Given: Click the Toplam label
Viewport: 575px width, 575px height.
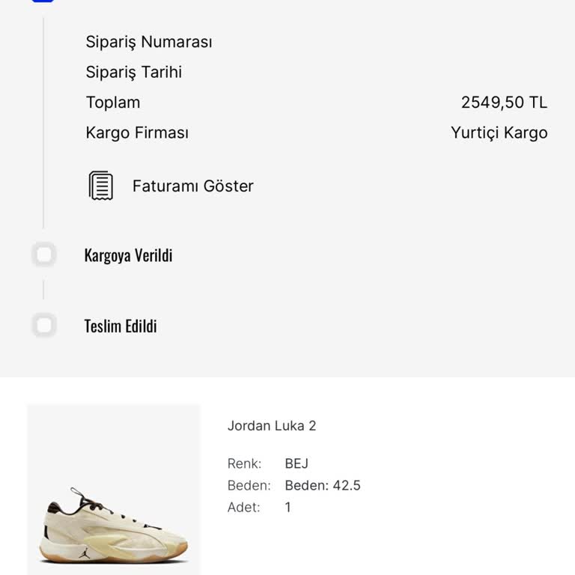Looking at the screenshot, I should (x=113, y=103).
